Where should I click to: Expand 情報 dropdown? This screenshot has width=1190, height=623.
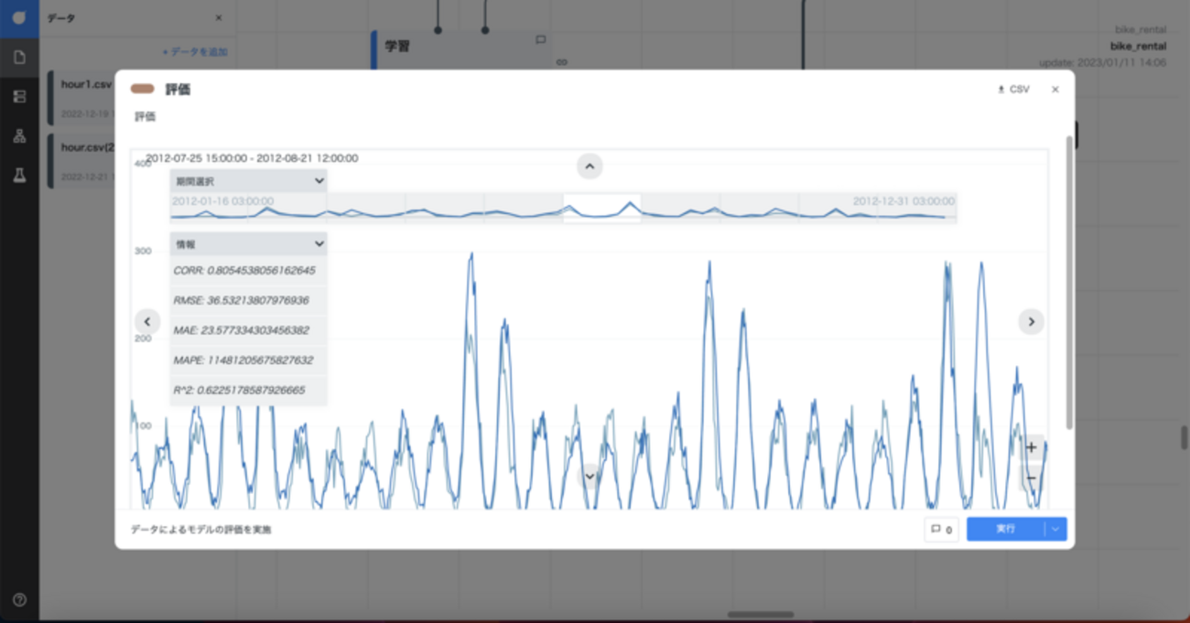(x=248, y=244)
